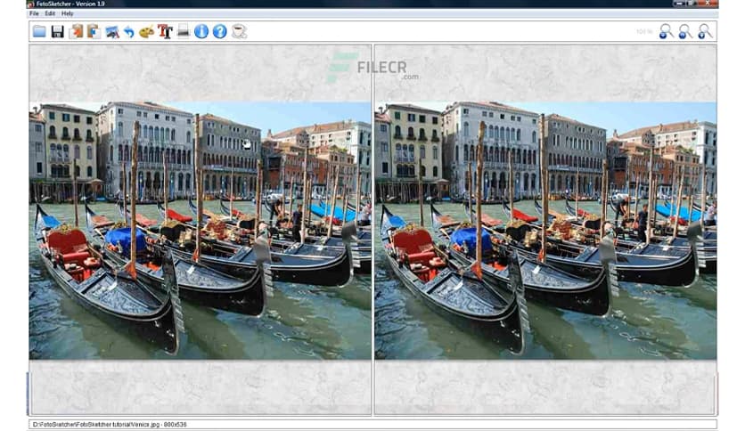This screenshot has height=431, width=745.
Task: Open the Help menu
Action: point(68,13)
